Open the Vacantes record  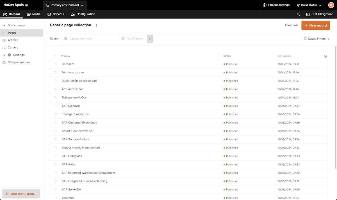68,198
